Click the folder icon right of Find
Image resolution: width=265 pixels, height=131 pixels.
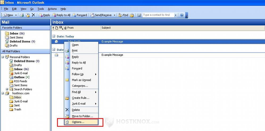pos(132,15)
